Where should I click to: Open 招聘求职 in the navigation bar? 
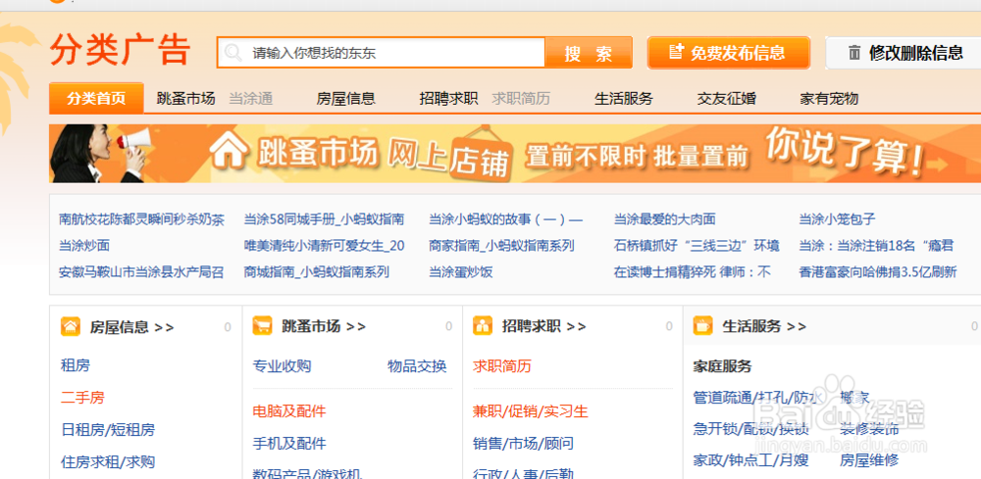[x=448, y=99]
